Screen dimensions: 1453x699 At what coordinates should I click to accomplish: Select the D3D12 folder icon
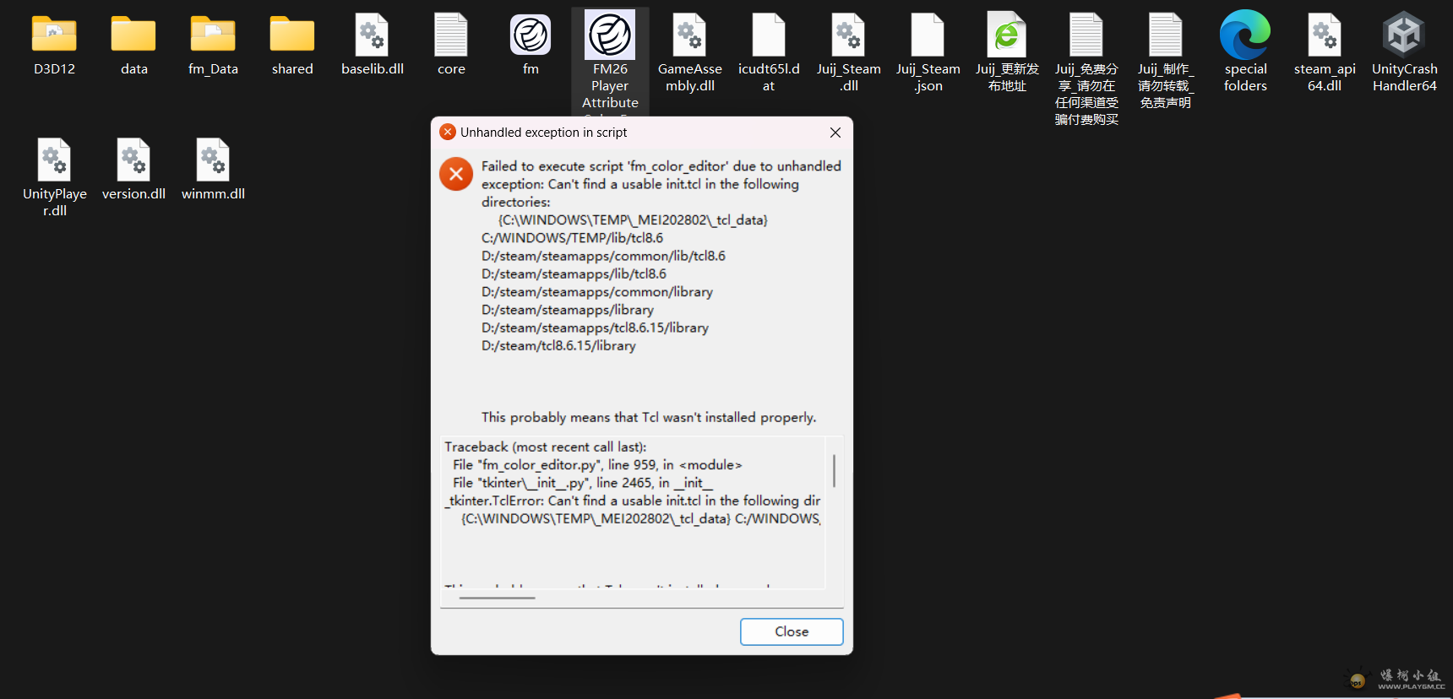(54, 35)
